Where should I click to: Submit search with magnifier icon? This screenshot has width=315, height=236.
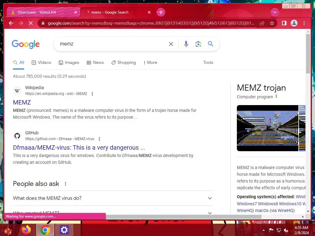coord(210,44)
